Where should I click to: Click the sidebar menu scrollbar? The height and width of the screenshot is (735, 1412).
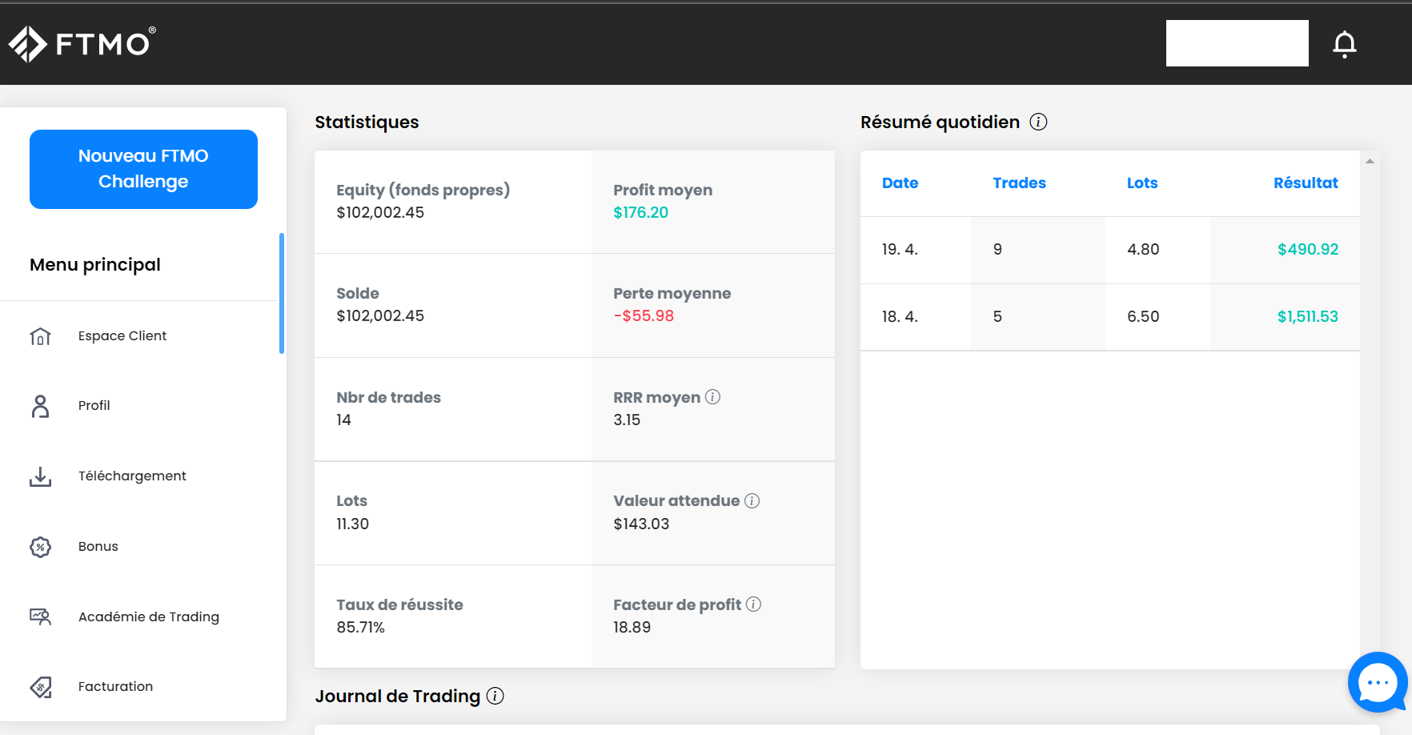[282, 293]
